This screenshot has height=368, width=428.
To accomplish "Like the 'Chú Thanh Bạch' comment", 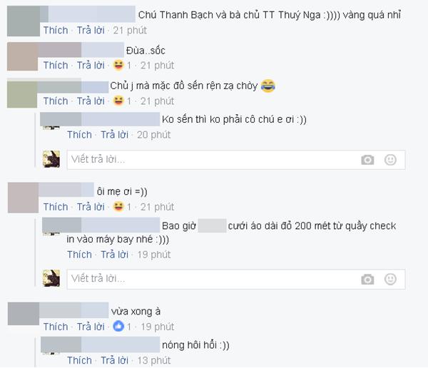I will click(x=56, y=30).
